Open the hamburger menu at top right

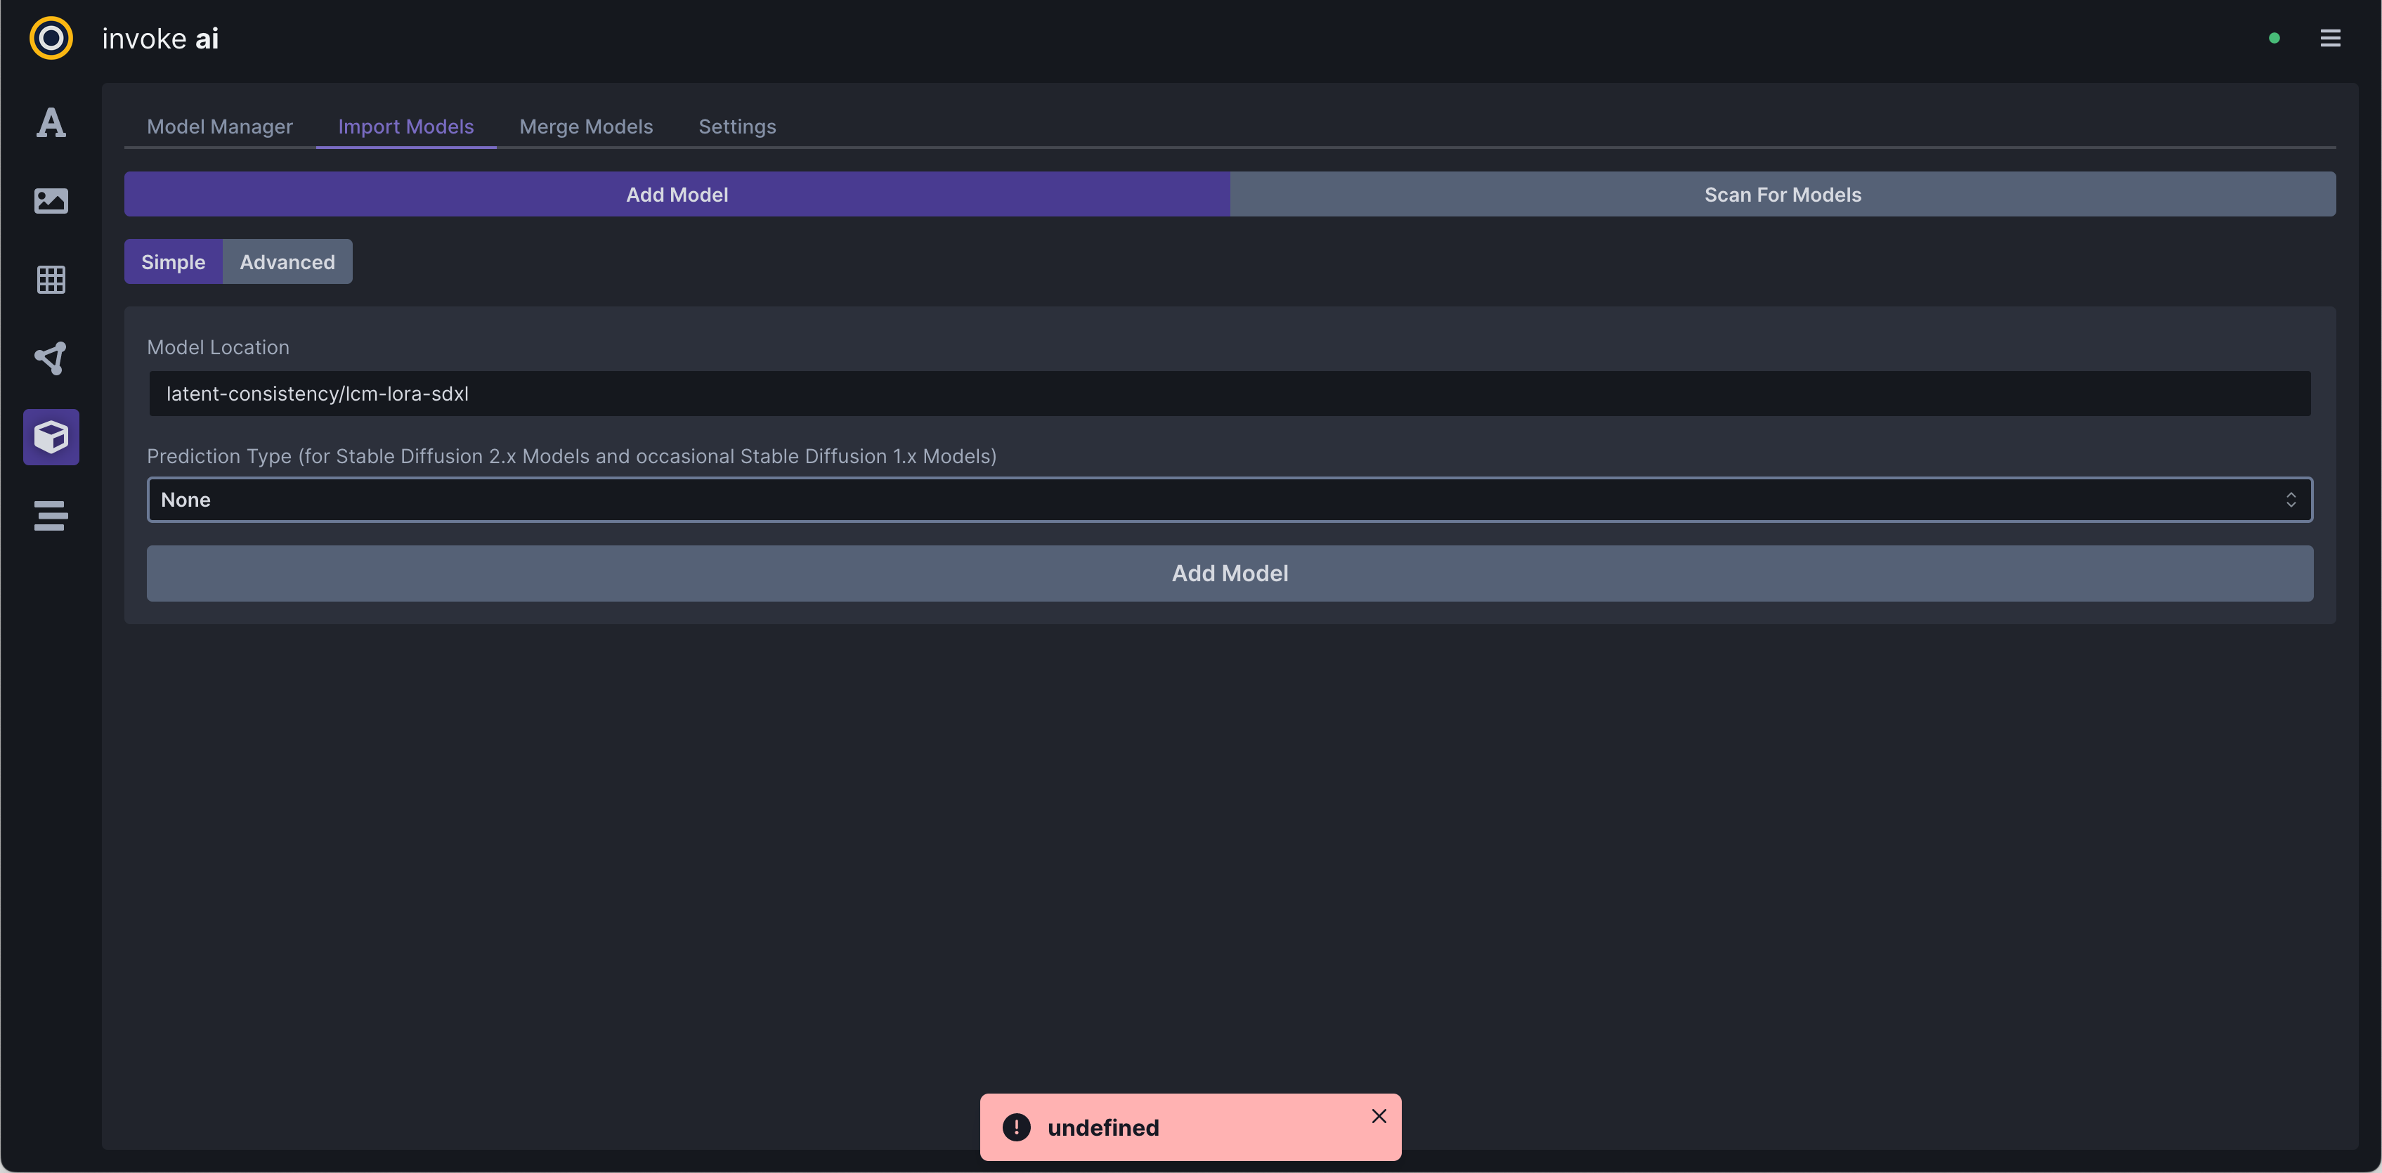(2331, 38)
